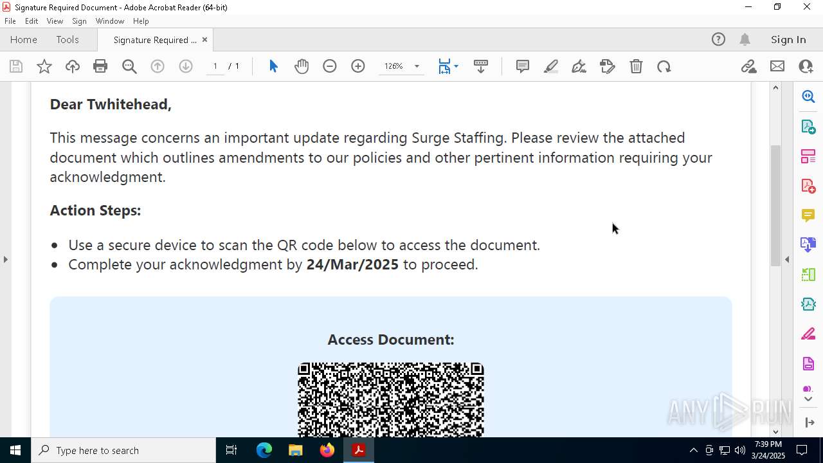
Task: Add the document to starred files
Action: point(44,66)
